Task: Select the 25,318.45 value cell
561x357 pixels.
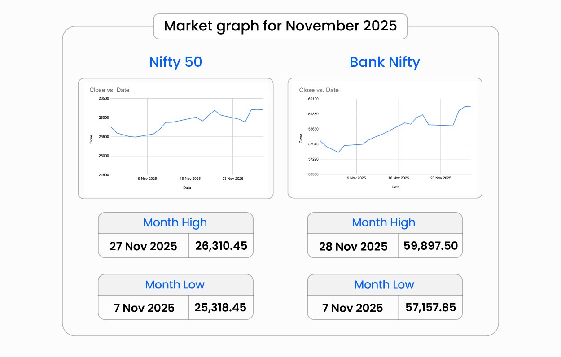Action: pyautogui.click(x=220, y=308)
